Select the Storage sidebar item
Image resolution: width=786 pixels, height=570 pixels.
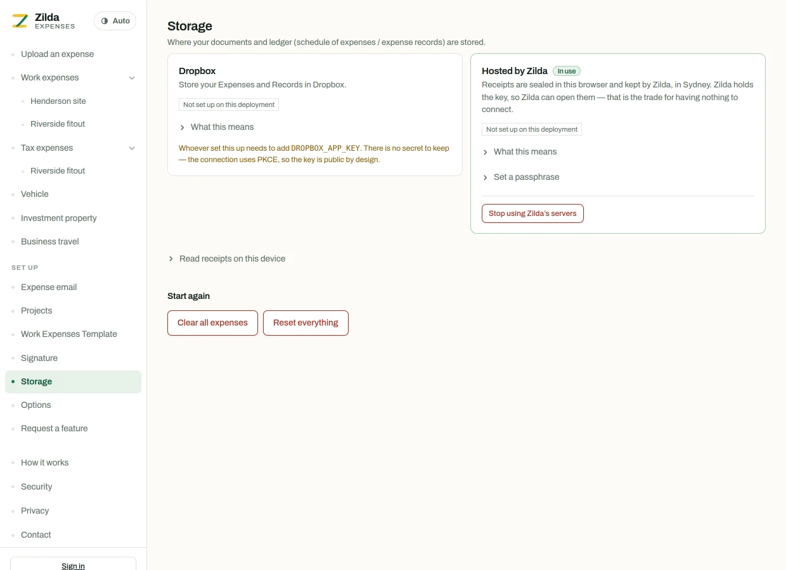pyautogui.click(x=73, y=381)
